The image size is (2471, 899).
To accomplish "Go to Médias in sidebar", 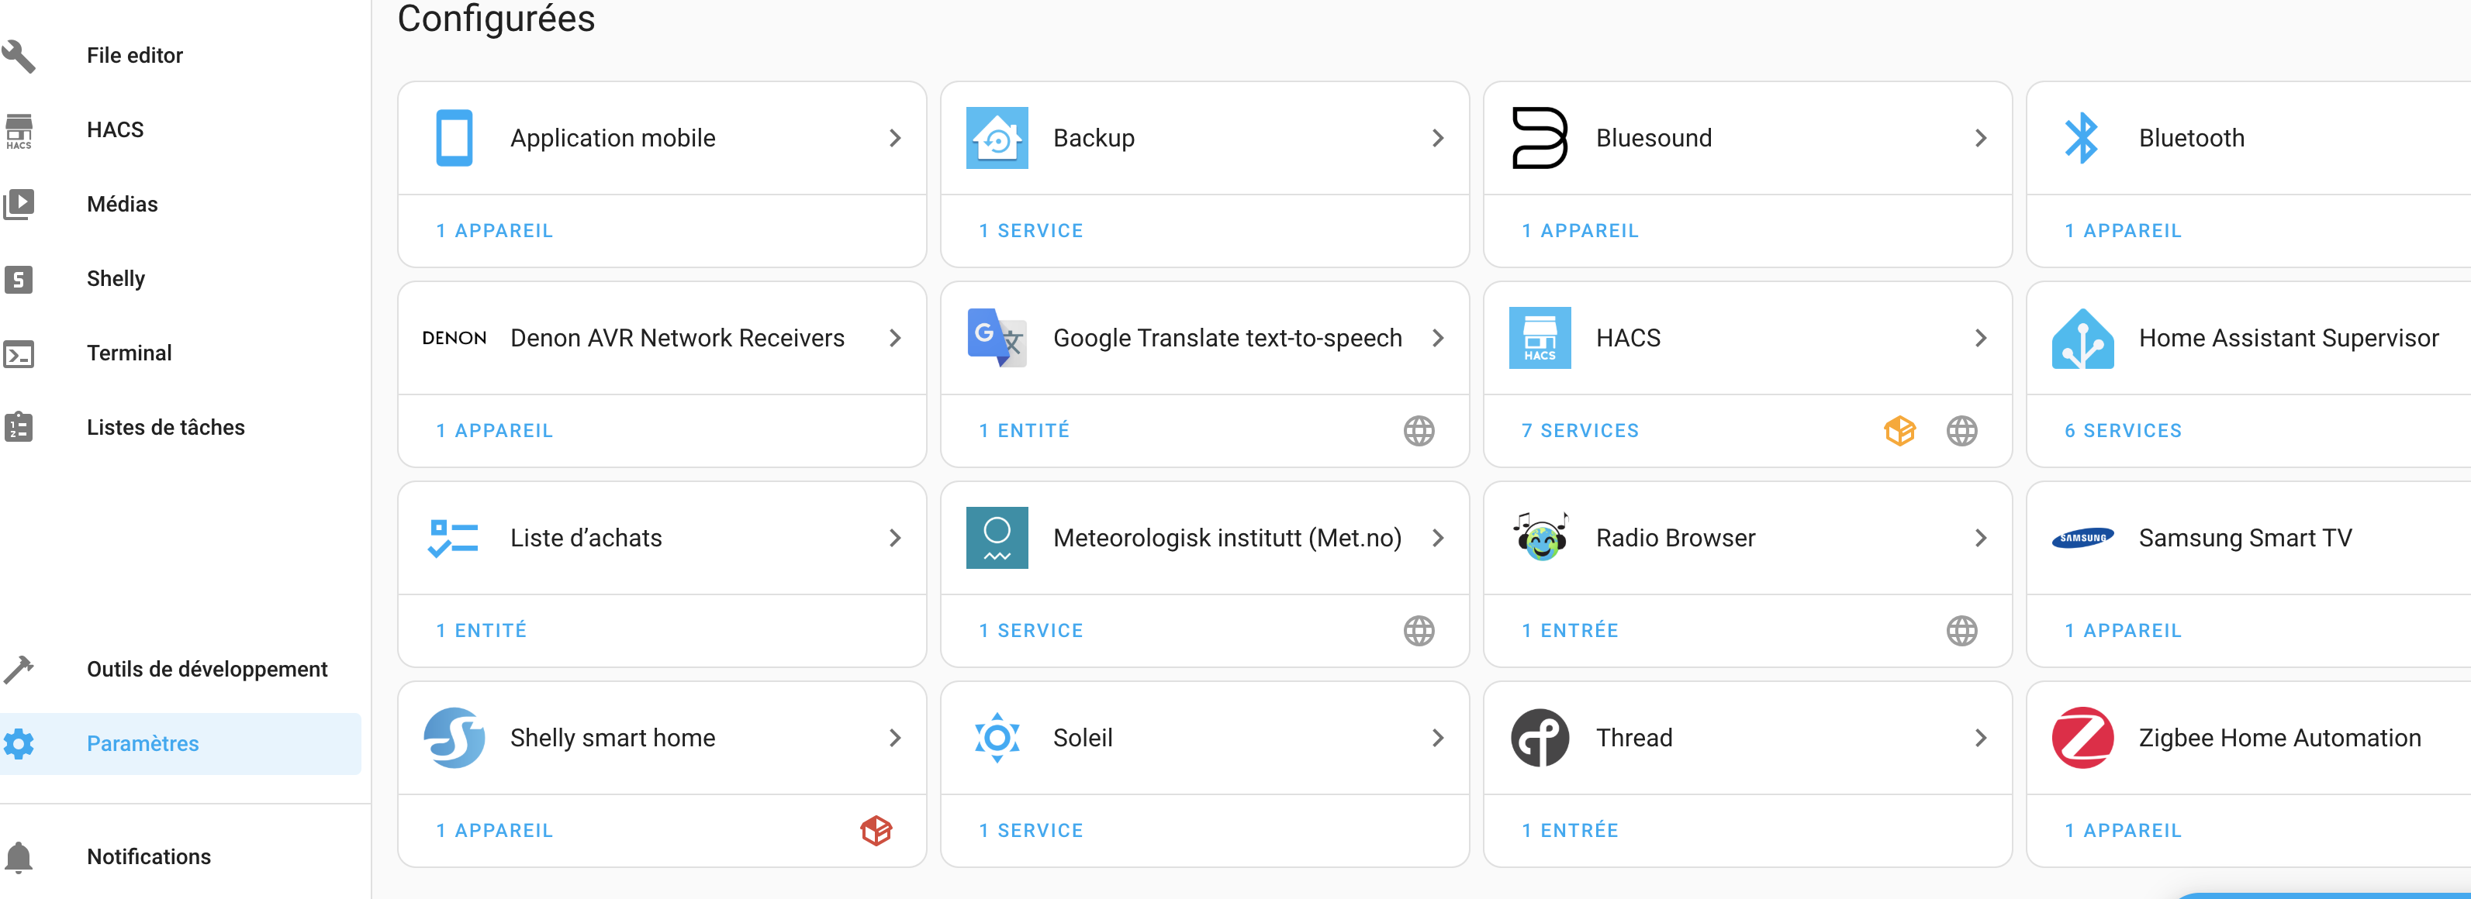I will tap(181, 204).
